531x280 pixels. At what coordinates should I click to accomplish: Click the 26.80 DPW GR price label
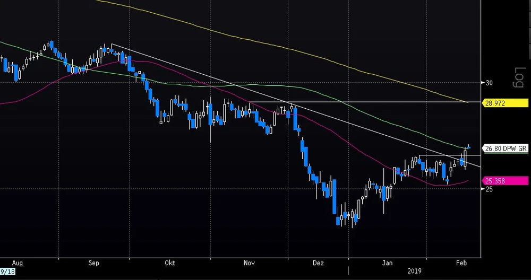(505, 148)
